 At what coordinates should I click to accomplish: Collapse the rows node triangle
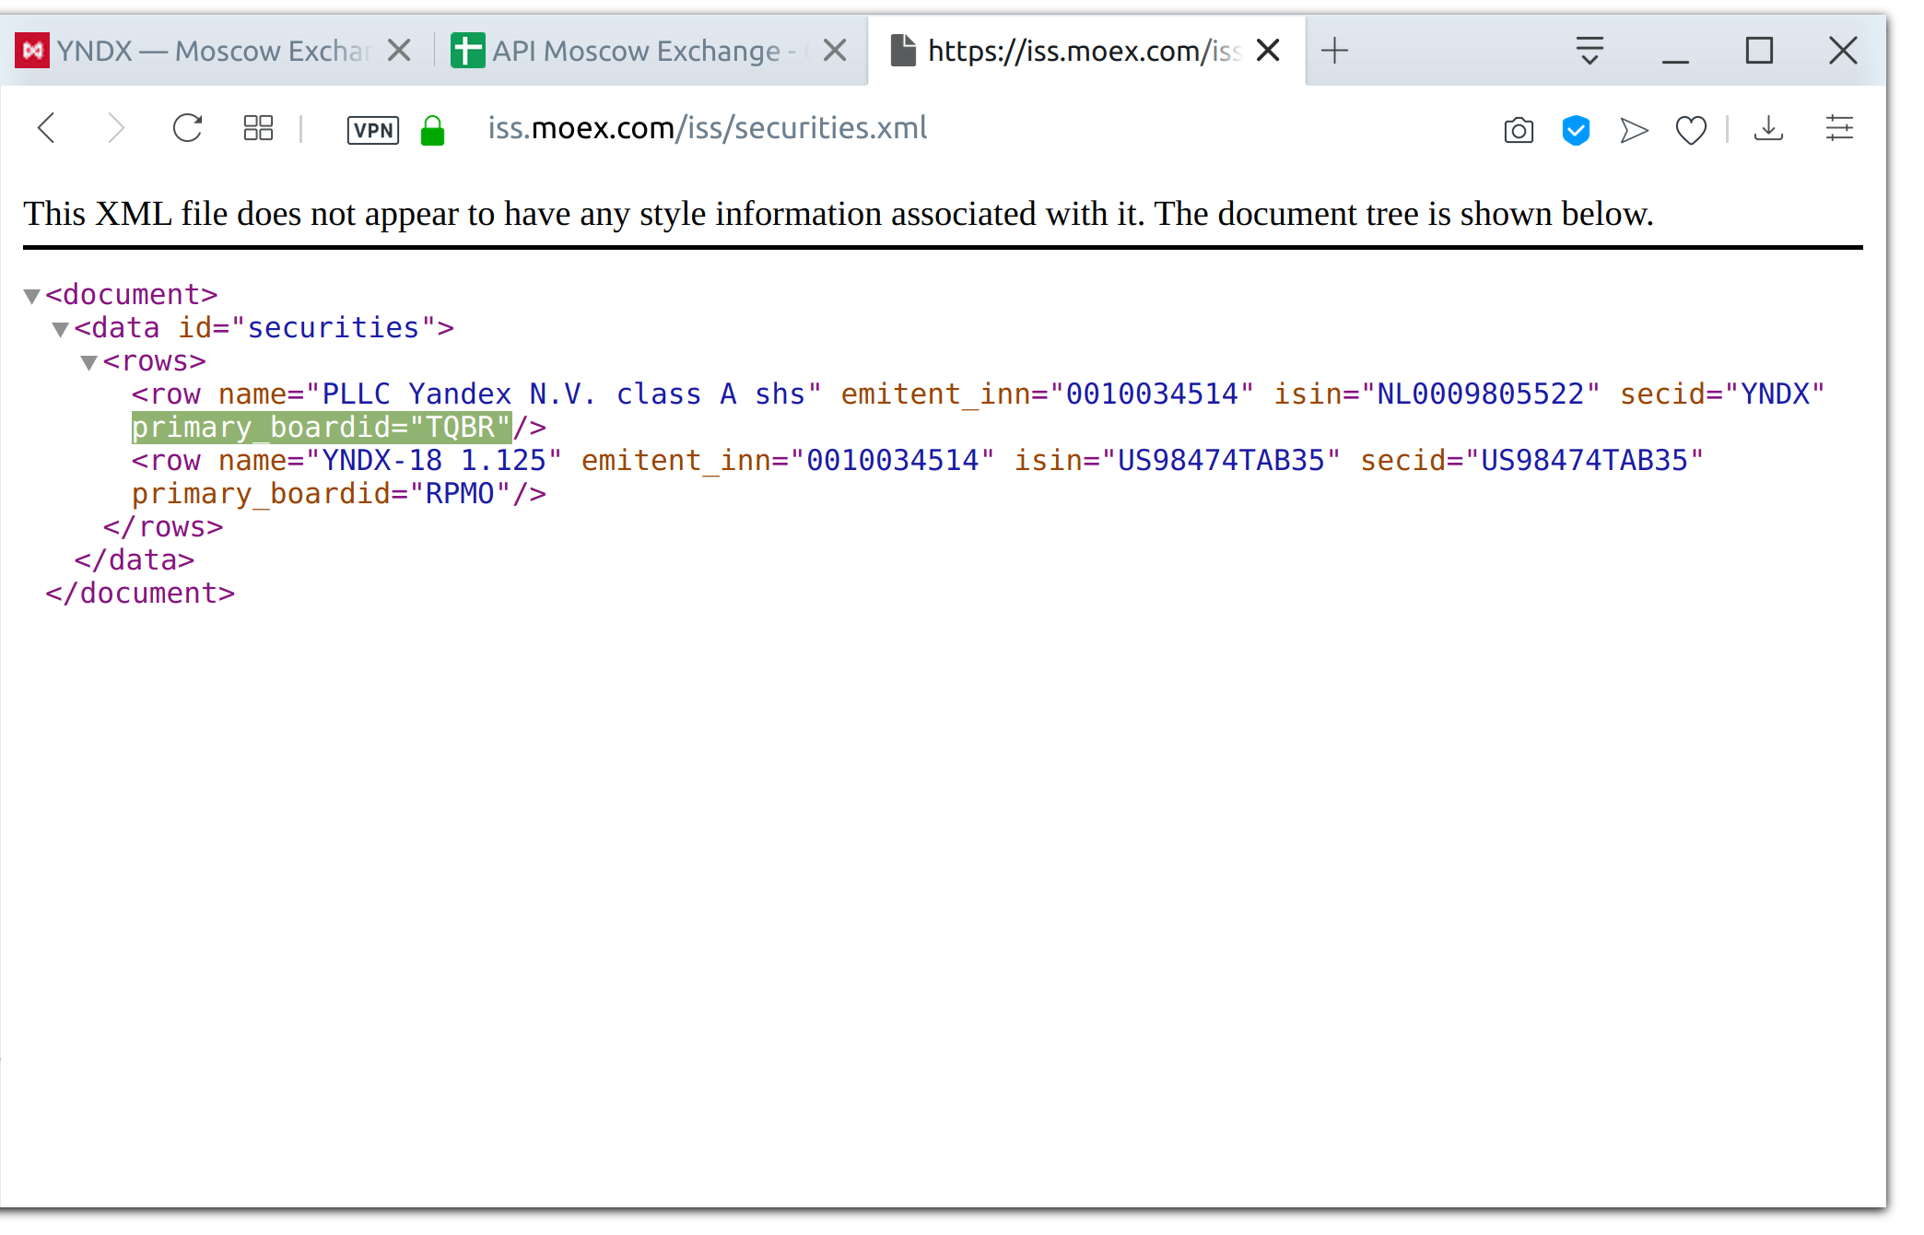[89, 362]
